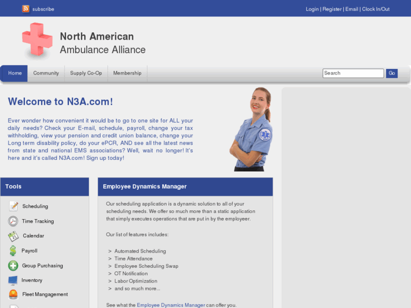Click the Scheduling notepad icon
This screenshot has width=411, height=308.
click(x=14, y=206)
